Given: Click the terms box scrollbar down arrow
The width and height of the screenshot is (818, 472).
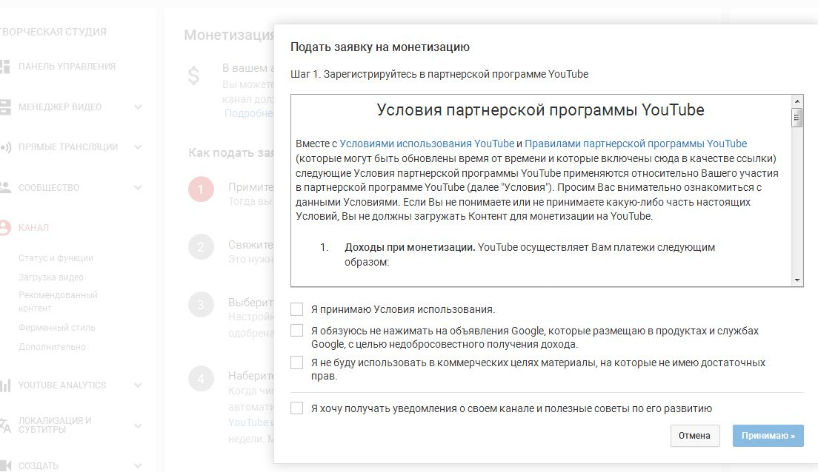Looking at the screenshot, I should pos(797,280).
